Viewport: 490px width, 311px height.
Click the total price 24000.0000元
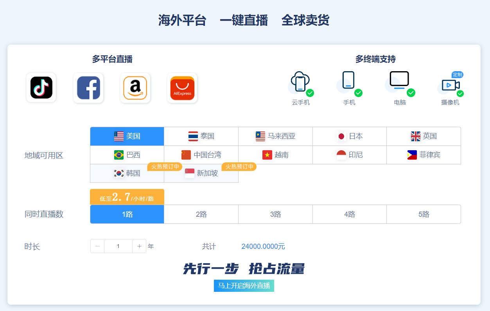click(x=263, y=246)
